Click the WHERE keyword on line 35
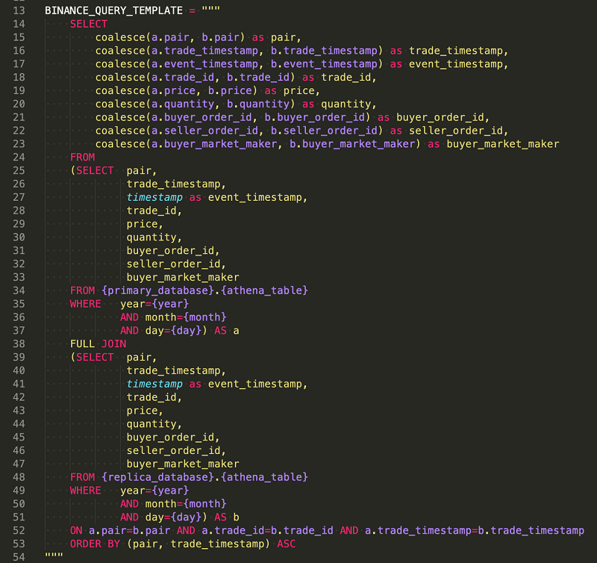597x563 pixels. pos(86,304)
